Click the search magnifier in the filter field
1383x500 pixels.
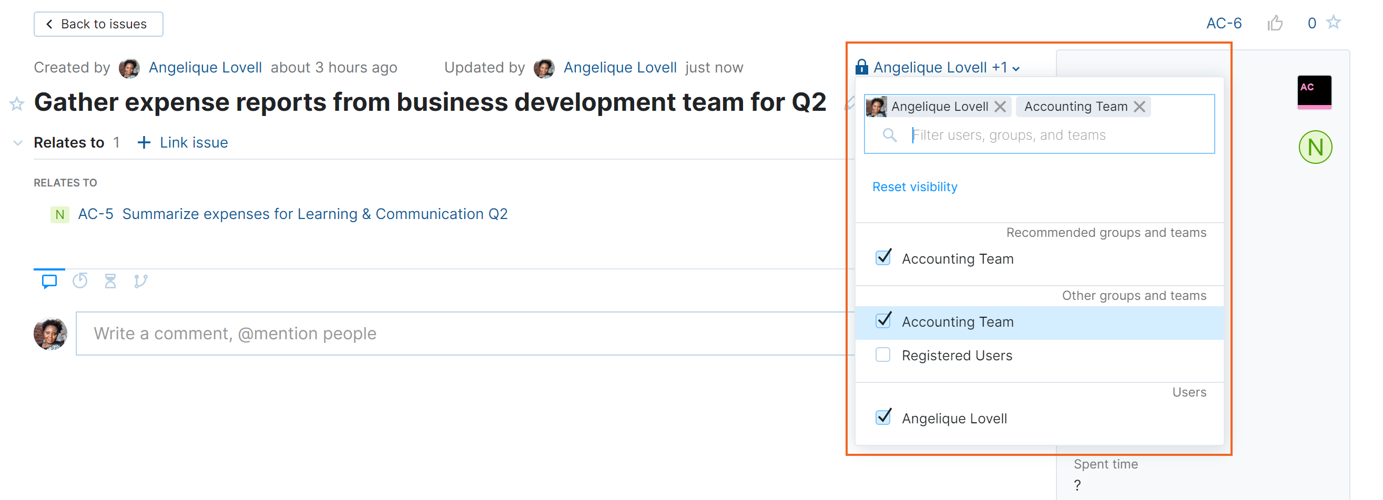tap(889, 134)
